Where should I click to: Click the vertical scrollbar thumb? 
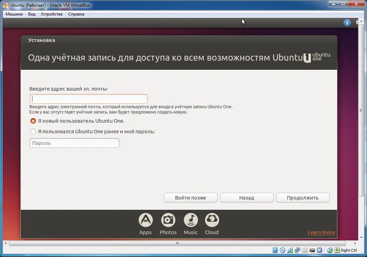coord(361,110)
